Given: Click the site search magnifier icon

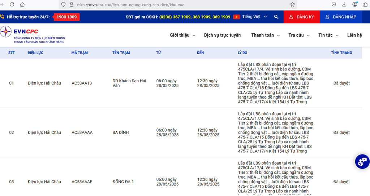Looking at the screenshot, I should pos(276,17).
